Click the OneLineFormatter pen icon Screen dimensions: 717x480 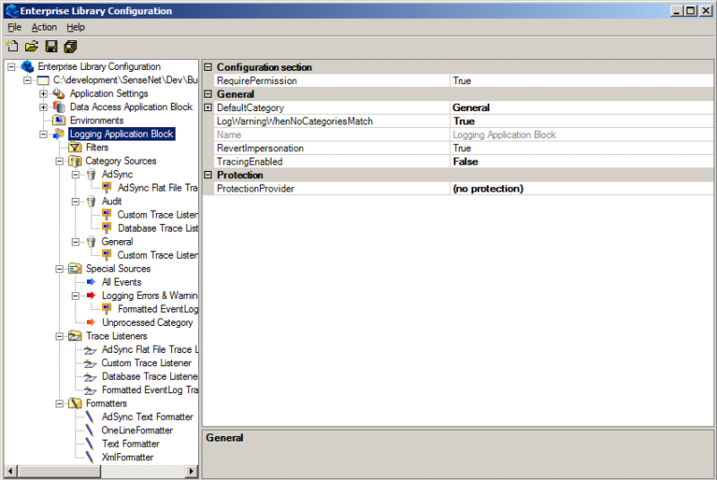tap(91, 430)
